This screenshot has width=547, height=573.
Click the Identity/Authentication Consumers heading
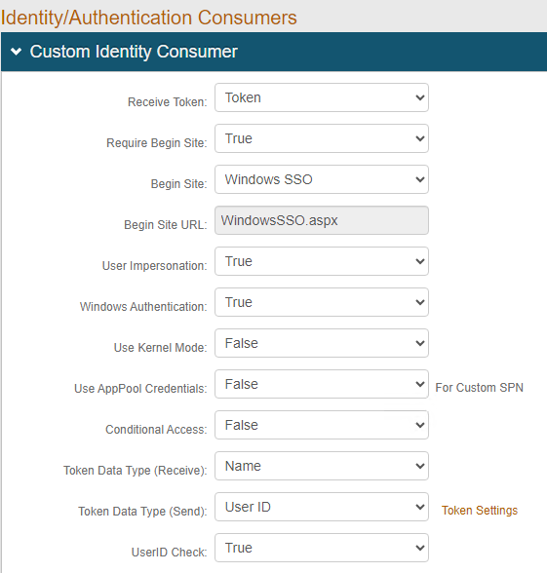pyautogui.click(x=148, y=18)
